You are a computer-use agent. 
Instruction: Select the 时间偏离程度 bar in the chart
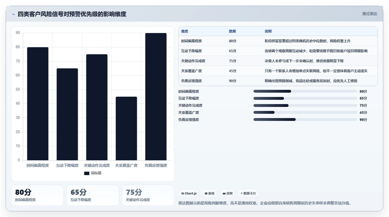pyautogui.click(x=38, y=104)
